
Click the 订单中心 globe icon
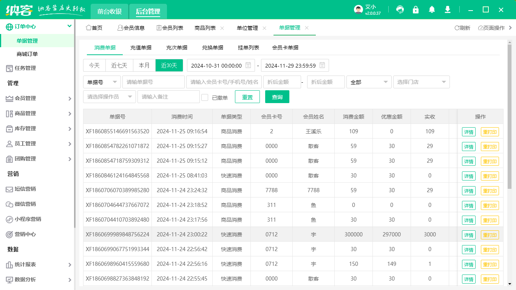pos(9,26)
